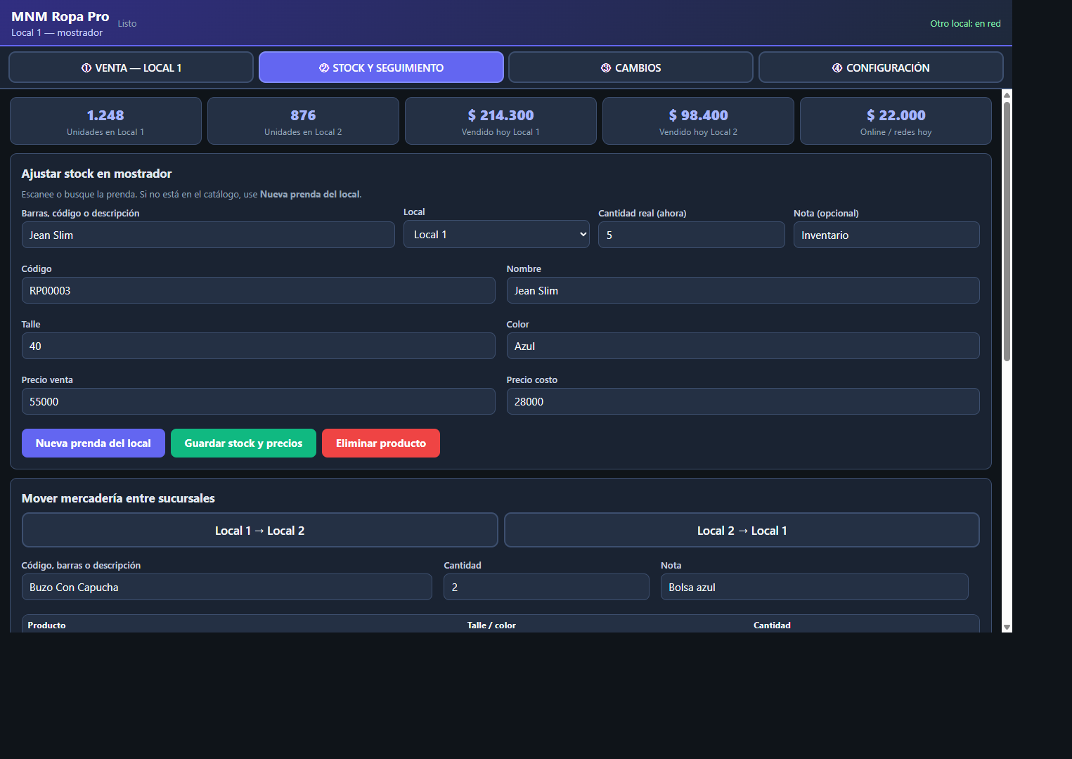1072x759 pixels.
Task: Click Nueva prenda del local button
Action: coord(93,443)
